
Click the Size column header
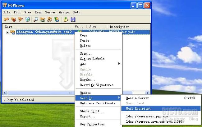coord(97,27)
